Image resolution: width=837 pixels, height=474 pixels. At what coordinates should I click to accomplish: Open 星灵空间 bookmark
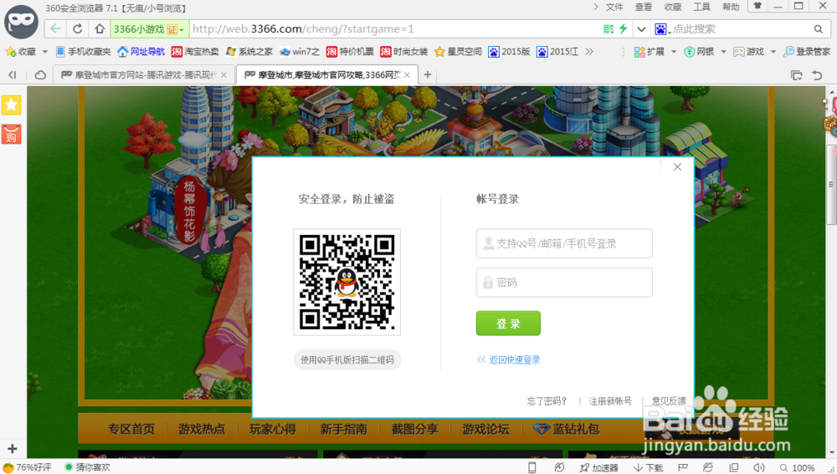click(x=458, y=51)
